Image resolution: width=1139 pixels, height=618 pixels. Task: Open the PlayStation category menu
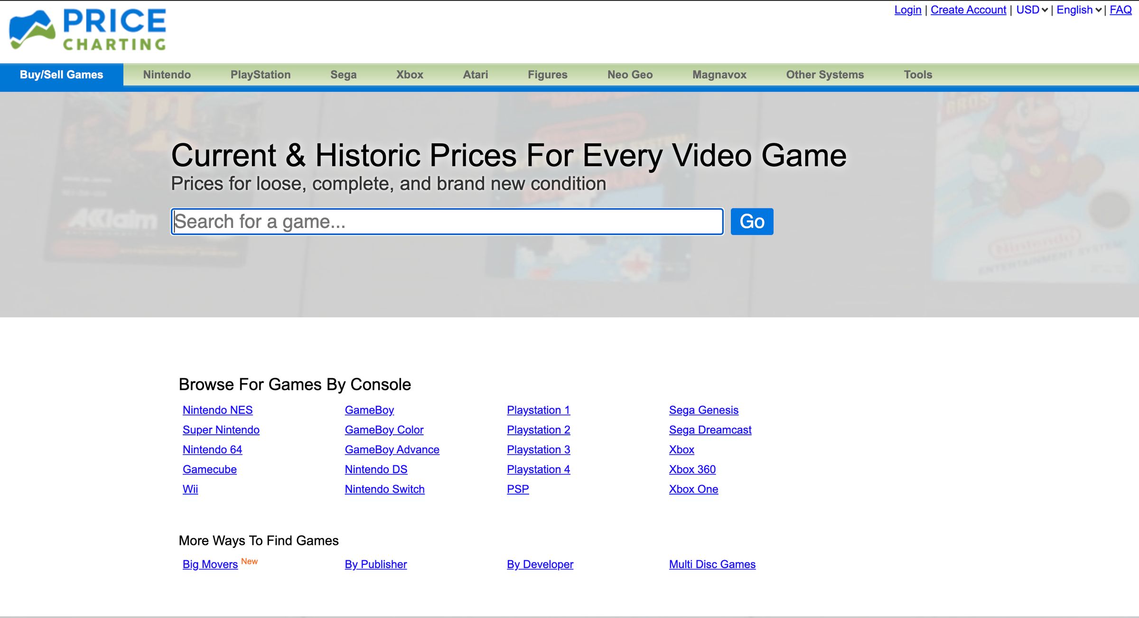click(x=261, y=75)
